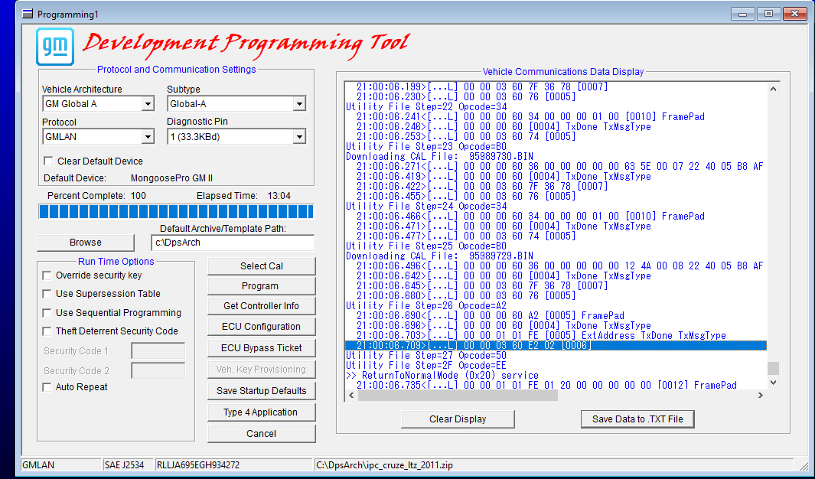The image size is (815, 479).
Task: Select 'Utility File Step=22 Opcode=34' line
Action: pos(426,106)
